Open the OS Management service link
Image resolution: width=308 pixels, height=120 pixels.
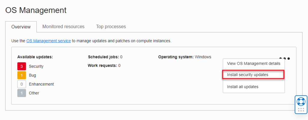pyautogui.click(x=48, y=41)
